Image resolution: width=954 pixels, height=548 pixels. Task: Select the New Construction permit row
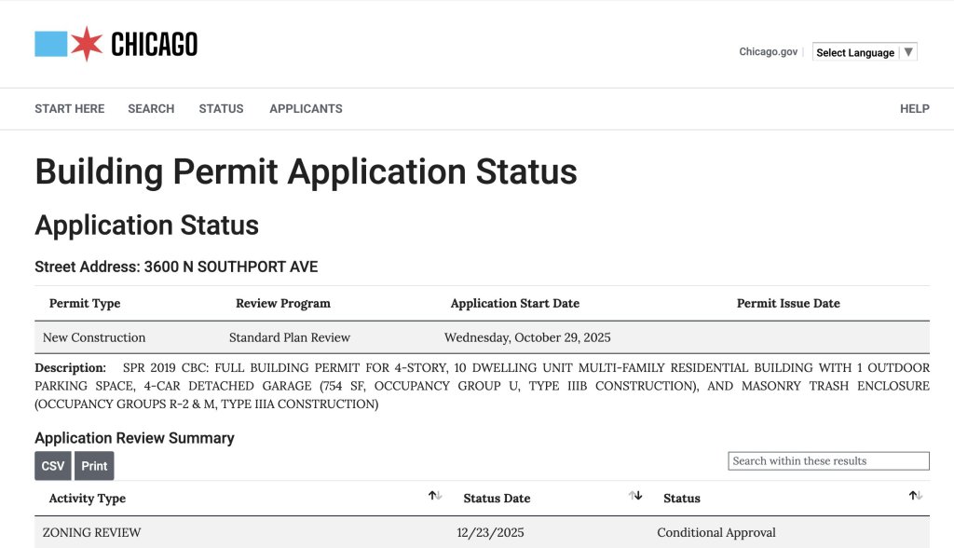click(x=94, y=337)
